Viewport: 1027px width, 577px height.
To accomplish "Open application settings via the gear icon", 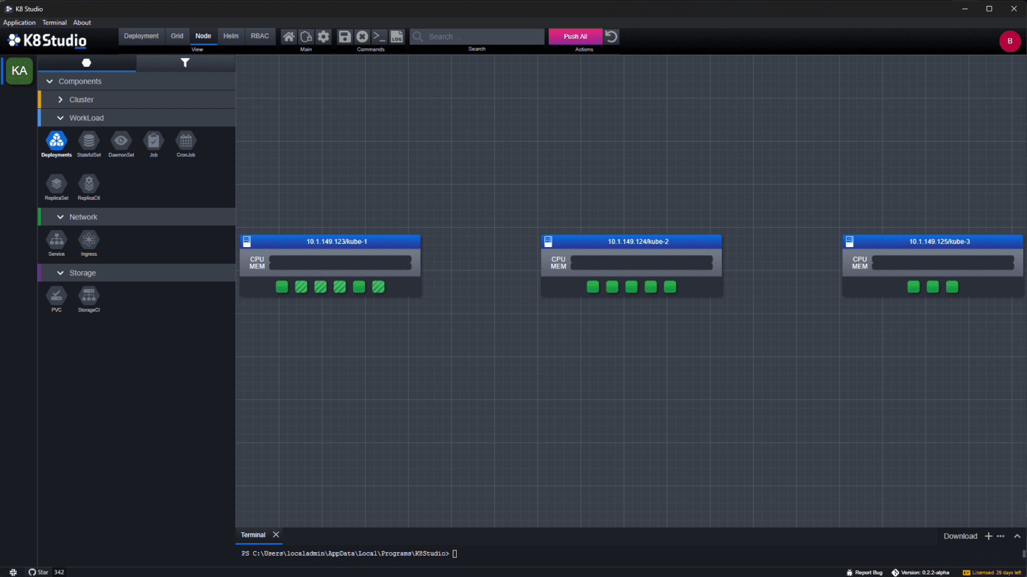I will (x=324, y=37).
